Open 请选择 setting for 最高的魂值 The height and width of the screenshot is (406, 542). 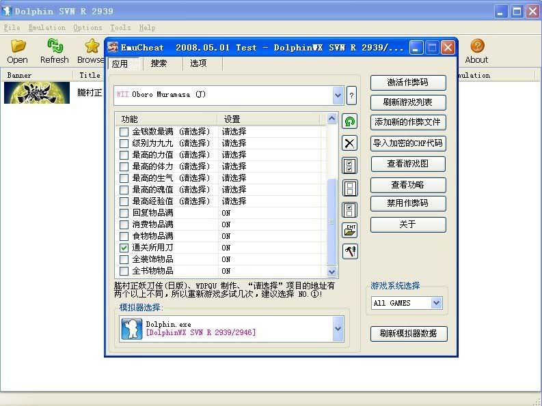click(234, 190)
